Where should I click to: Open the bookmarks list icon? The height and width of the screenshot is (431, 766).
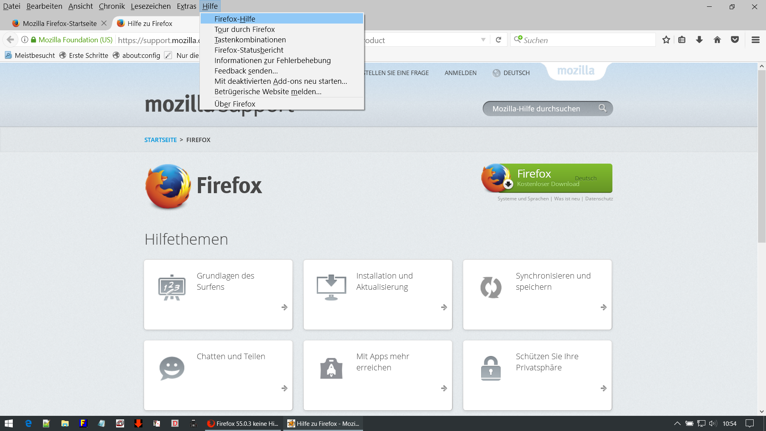click(x=682, y=40)
